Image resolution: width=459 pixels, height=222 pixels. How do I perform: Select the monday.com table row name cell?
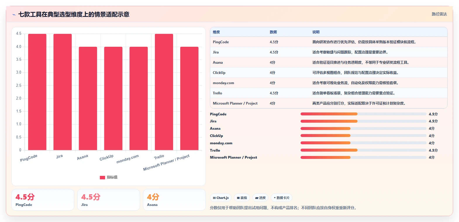223,83
